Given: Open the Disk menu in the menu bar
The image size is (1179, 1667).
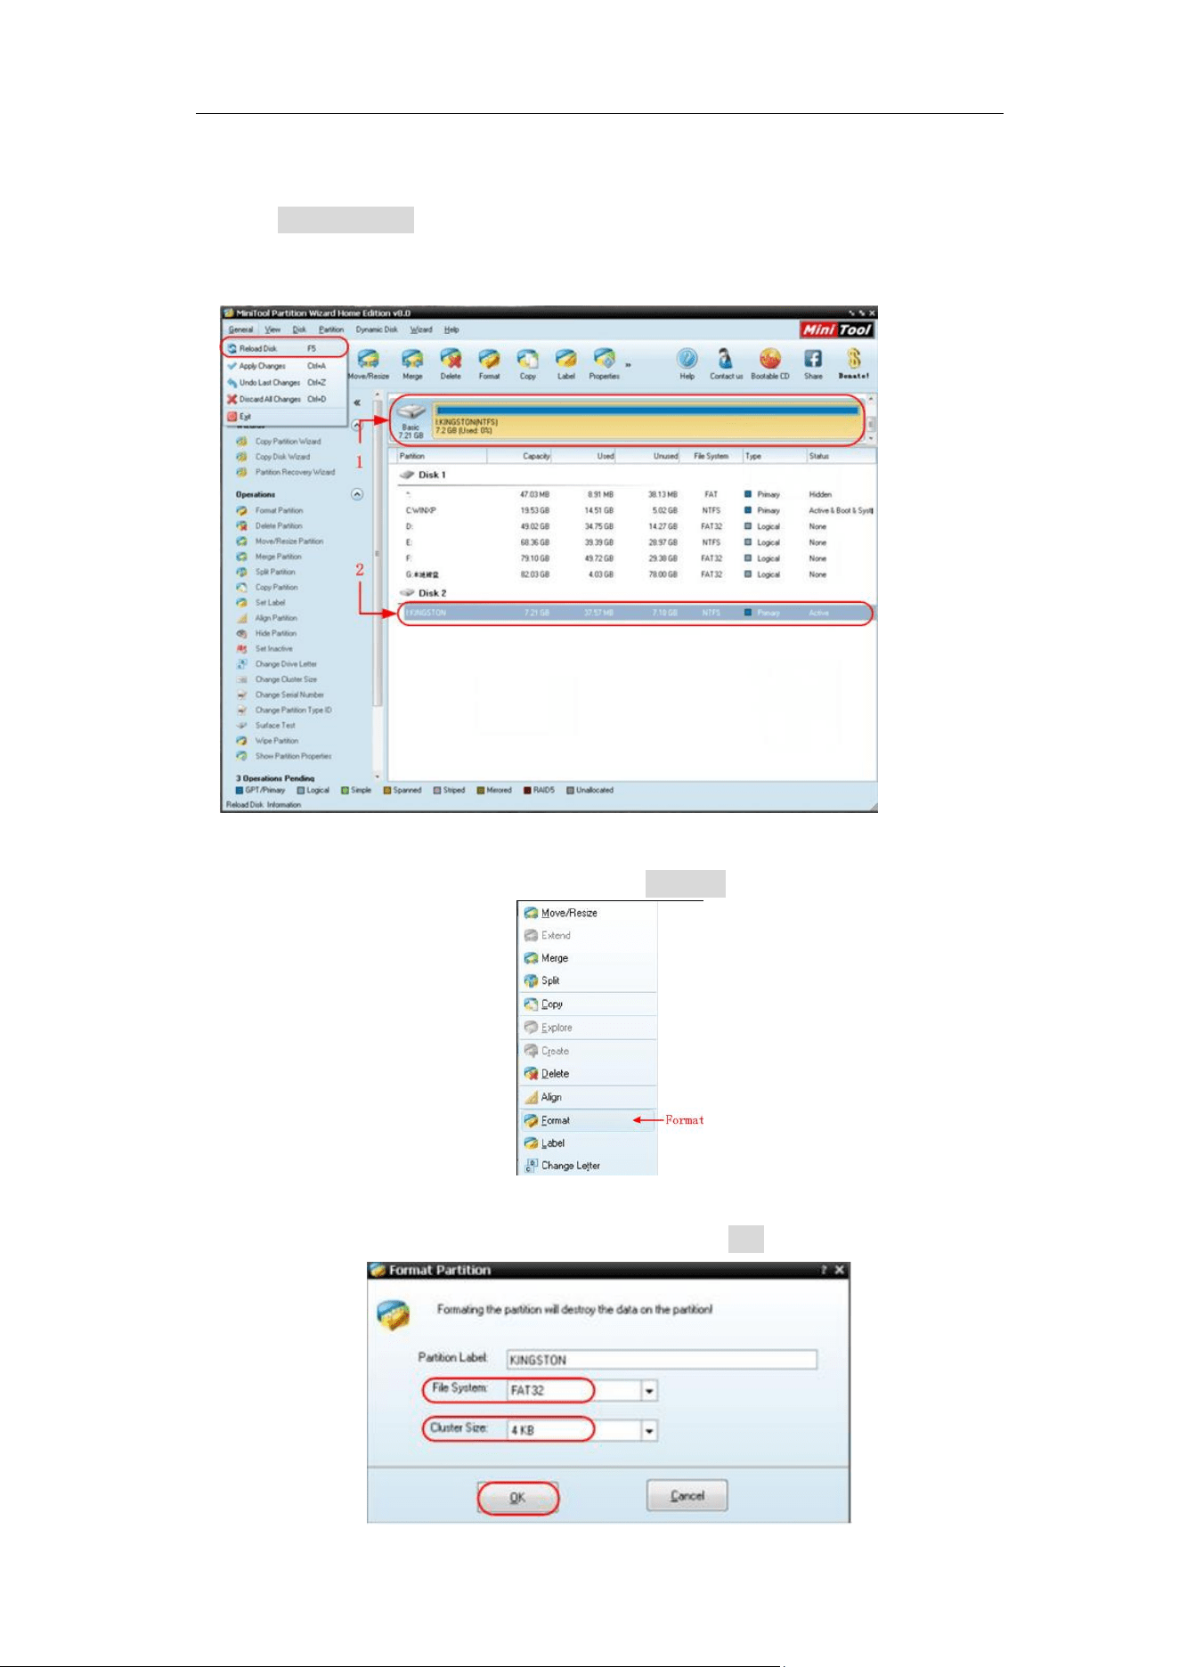Looking at the screenshot, I should (299, 329).
